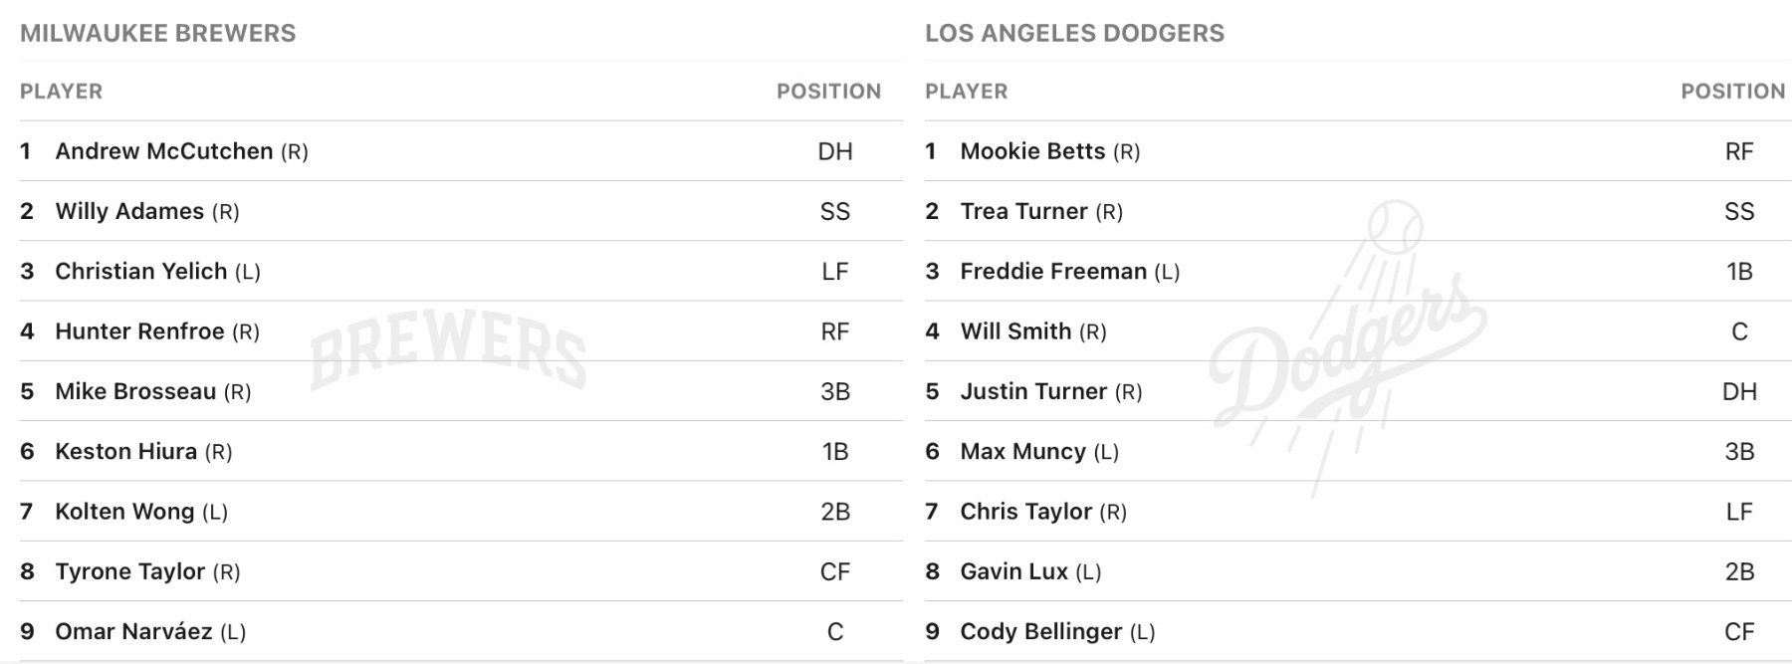Select Justin Turner player name
The width and height of the screenshot is (1792, 664).
[x=1033, y=391]
